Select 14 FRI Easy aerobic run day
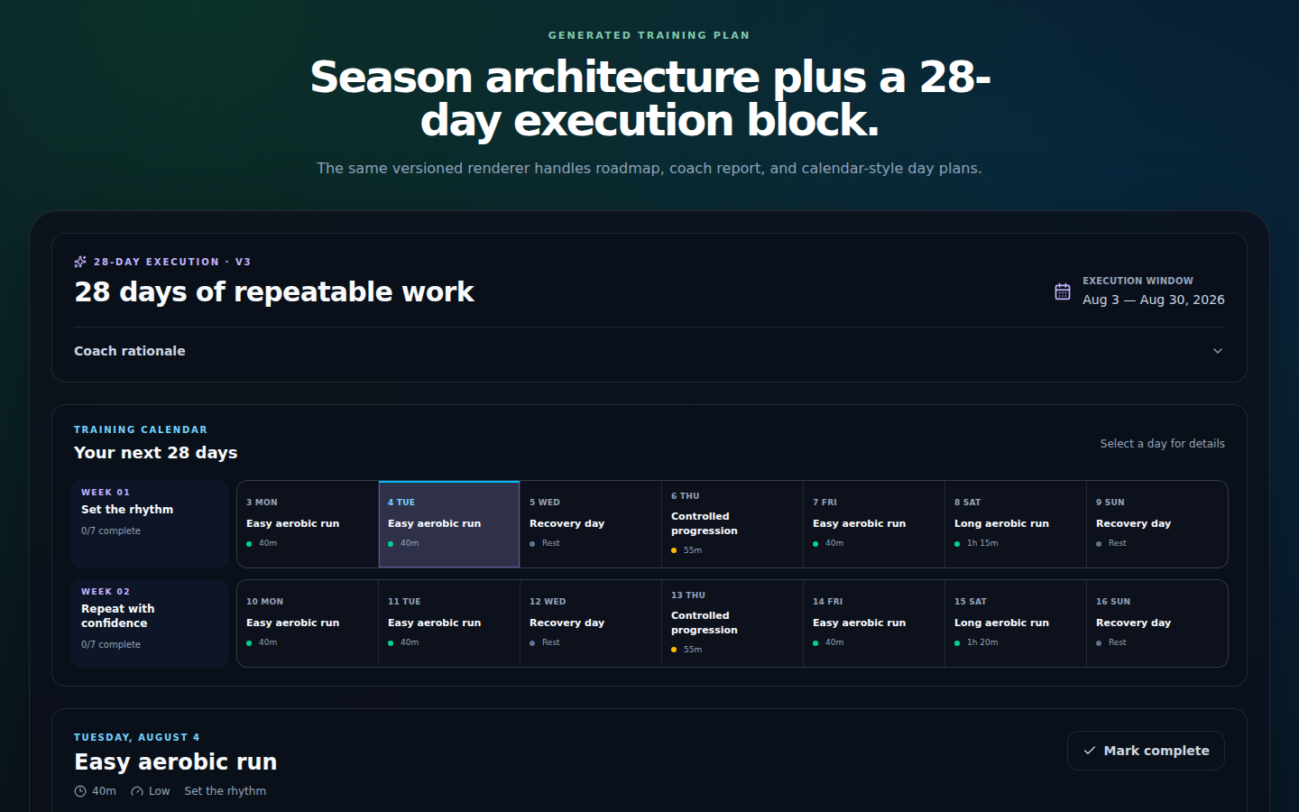 coord(874,623)
